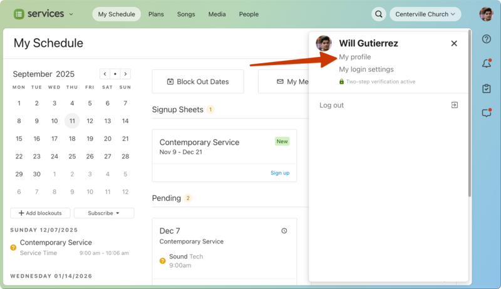Viewport: 501px width, 289px height.
Task: Click the Sign up link
Action: coord(280,173)
